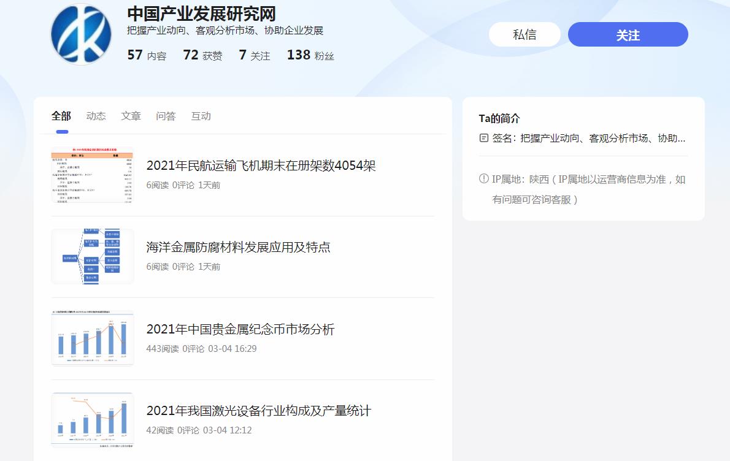Click the Ta的简介 heading

pyautogui.click(x=499, y=119)
